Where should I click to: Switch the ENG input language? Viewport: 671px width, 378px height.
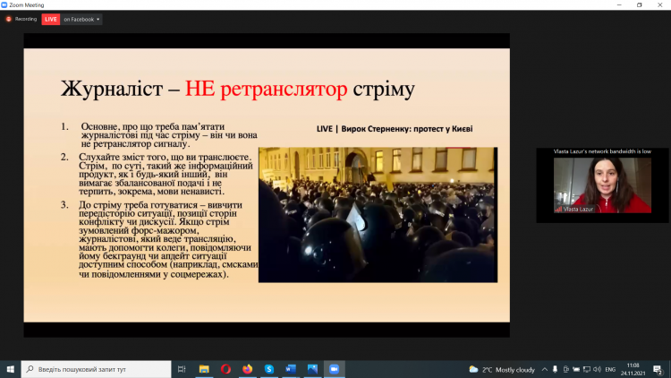coord(611,369)
